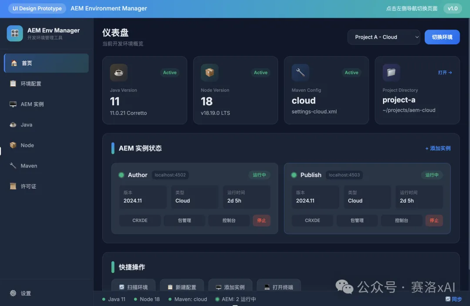Image resolution: width=470 pixels, height=306 pixels.
Task: Click the Node package box card icon
Action: coord(210,73)
